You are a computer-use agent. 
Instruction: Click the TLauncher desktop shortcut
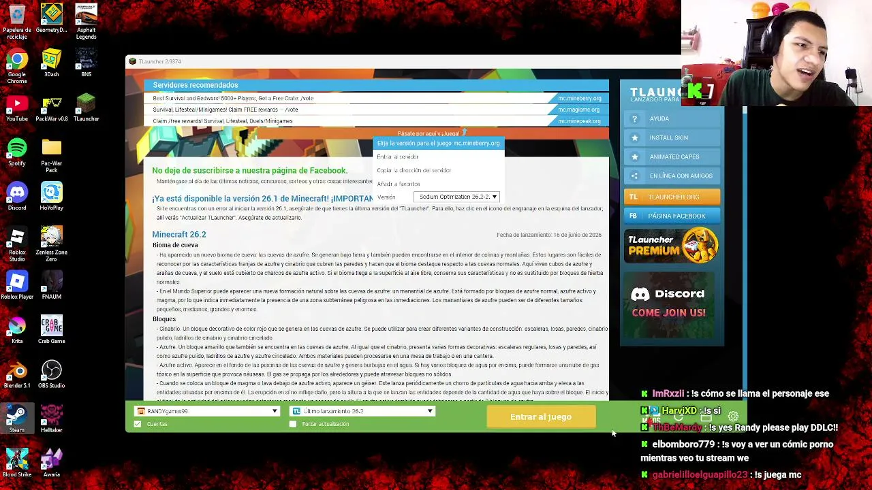coord(86,108)
